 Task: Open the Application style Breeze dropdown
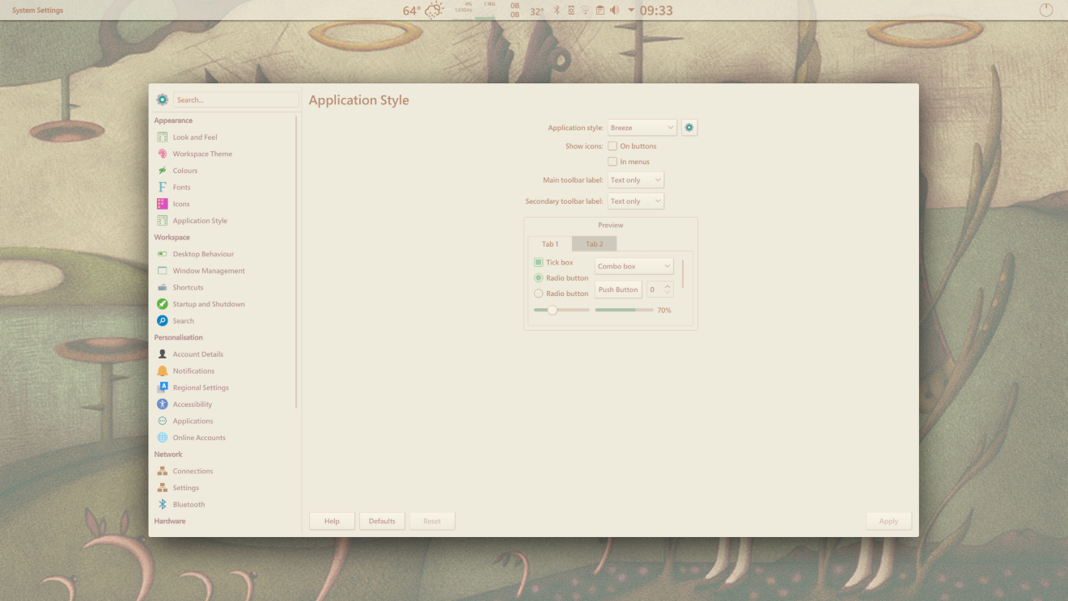pos(642,128)
